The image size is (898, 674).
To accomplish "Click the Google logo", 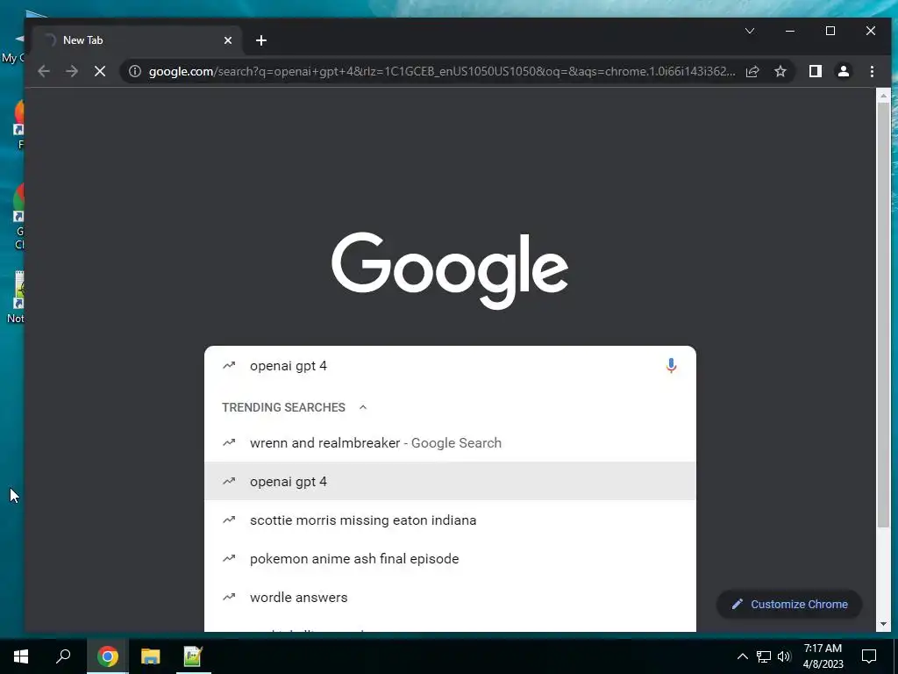I will tap(450, 270).
